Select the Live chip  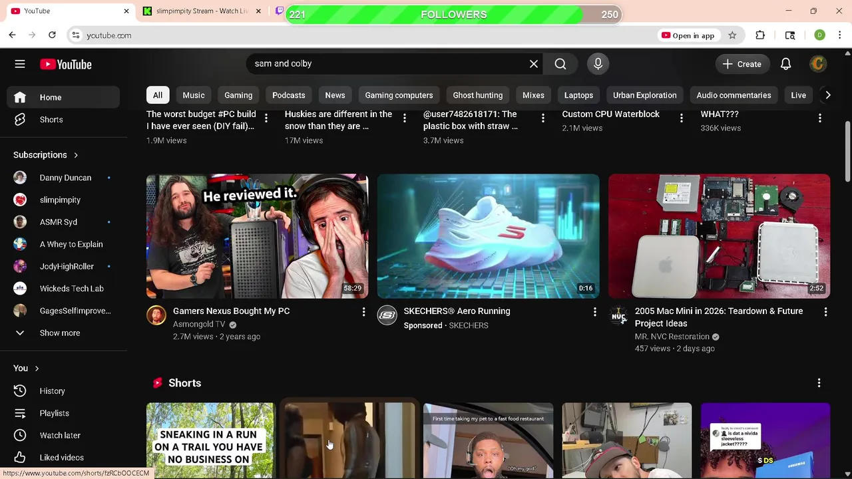coord(798,95)
